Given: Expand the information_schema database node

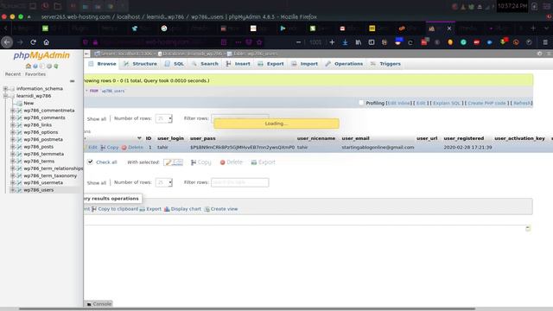Looking at the screenshot, I should (x=6, y=88).
